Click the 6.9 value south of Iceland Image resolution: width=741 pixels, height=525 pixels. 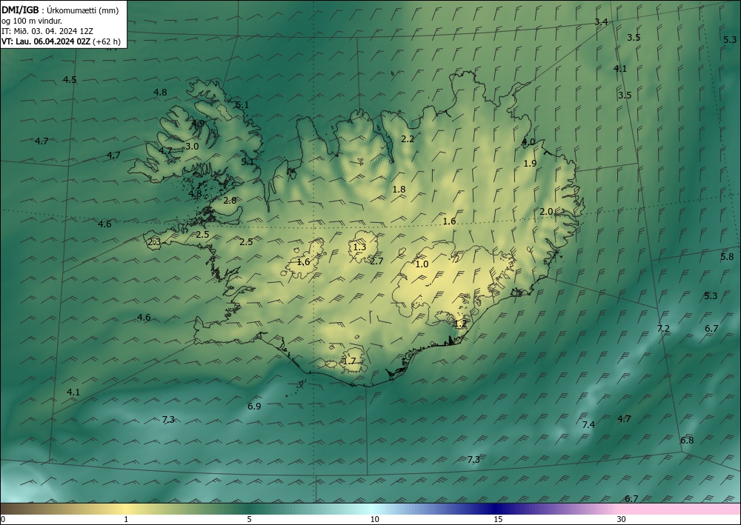[254, 406]
